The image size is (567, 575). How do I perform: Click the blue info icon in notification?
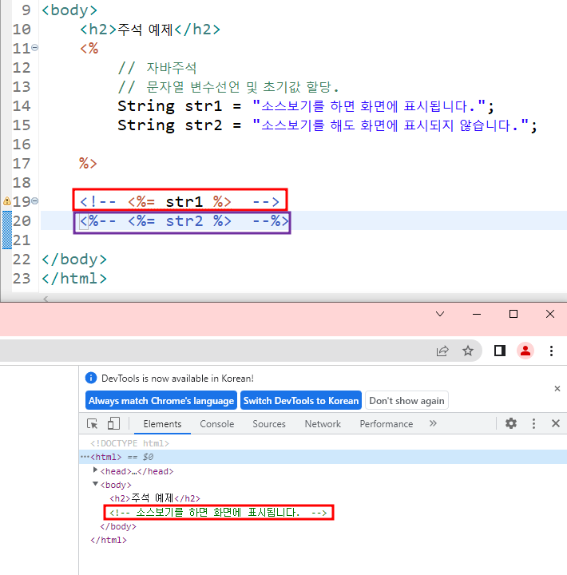[x=91, y=378]
